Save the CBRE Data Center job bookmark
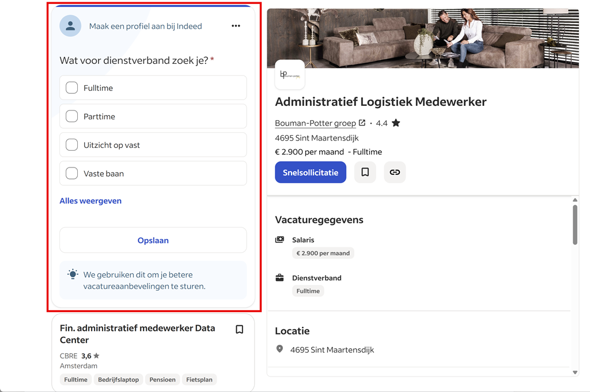 239,329
